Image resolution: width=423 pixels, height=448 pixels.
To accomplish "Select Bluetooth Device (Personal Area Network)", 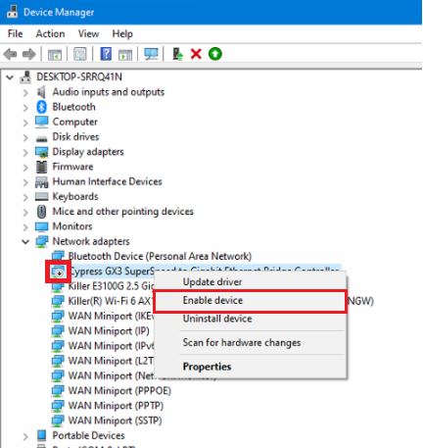I will (x=160, y=256).
